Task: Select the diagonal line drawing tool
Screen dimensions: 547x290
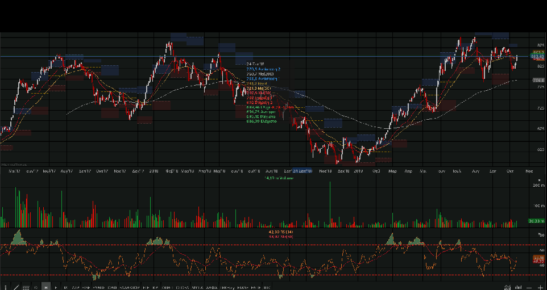Action: point(15,287)
